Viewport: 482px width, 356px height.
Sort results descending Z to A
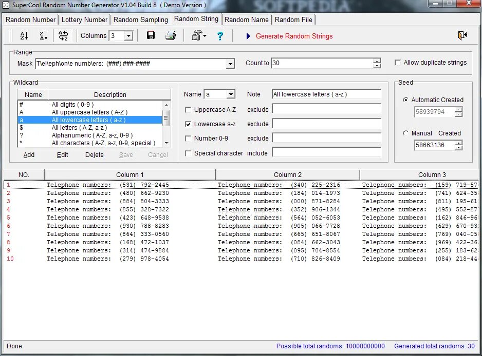43,36
